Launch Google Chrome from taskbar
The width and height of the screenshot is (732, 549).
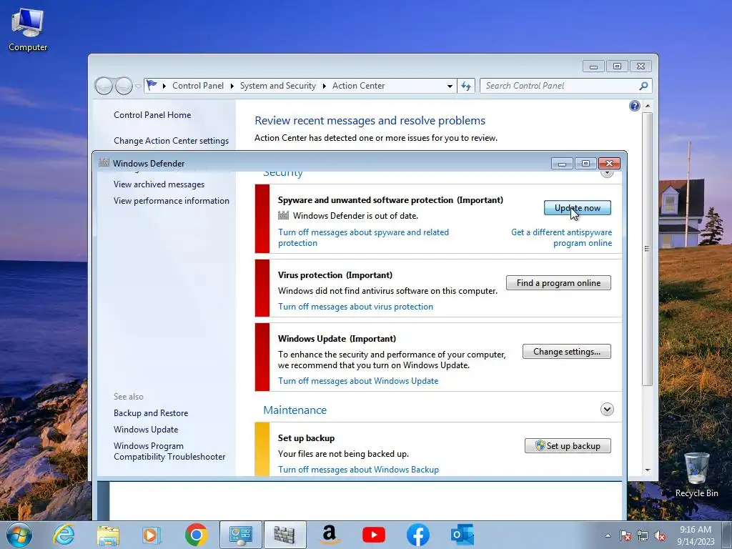coord(196,535)
